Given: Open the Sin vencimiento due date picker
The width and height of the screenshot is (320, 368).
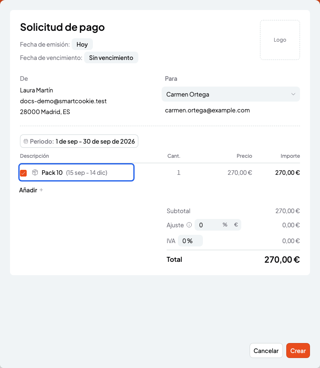Looking at the screenshot, I should pyautogui.click(x=111, y=58).
